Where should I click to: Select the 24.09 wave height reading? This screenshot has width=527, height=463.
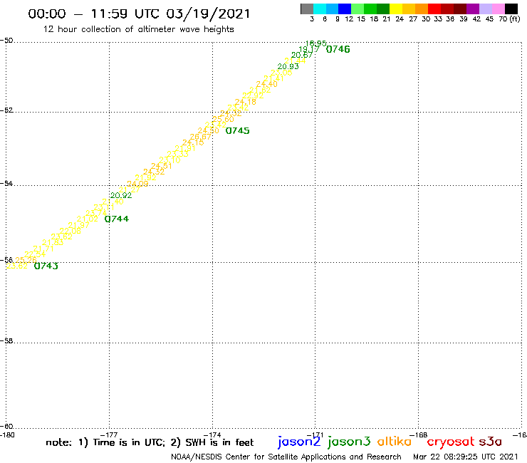[x=137, y=184]
